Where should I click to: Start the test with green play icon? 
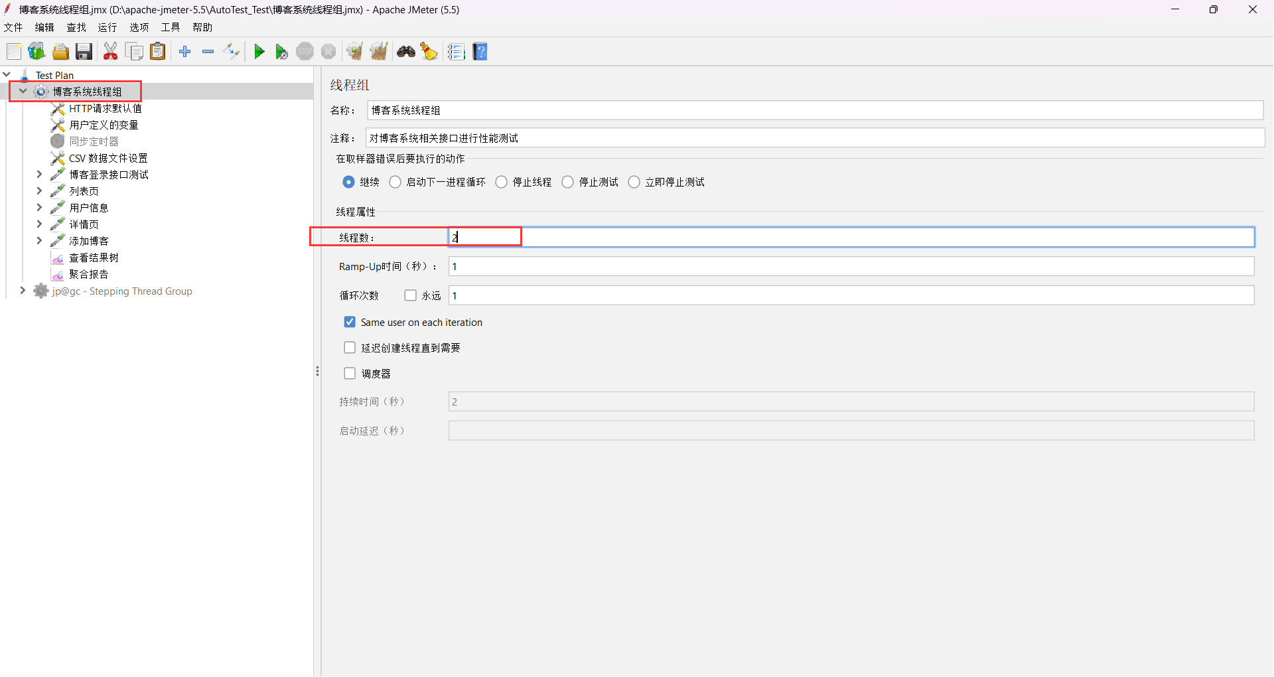(259, 52)
